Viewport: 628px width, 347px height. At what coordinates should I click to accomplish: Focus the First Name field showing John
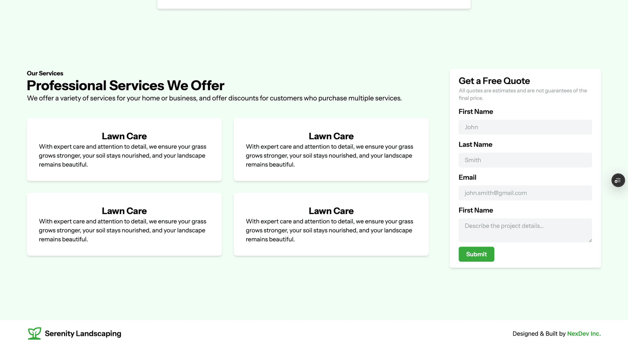point(525,127)
